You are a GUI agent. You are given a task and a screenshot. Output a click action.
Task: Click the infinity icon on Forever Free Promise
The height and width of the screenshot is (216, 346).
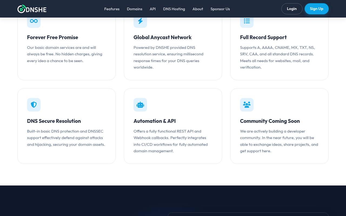[x=34, y=21]
